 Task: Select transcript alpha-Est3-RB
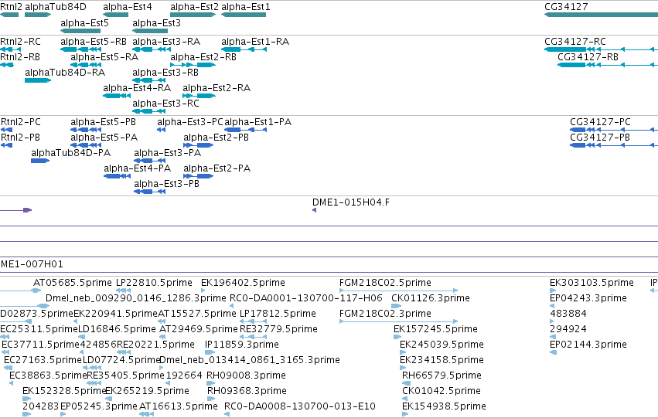click(x=165, y=73)
